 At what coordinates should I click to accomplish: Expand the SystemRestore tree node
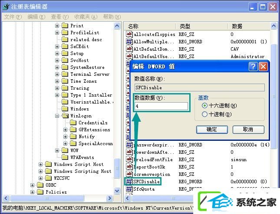point(57,67)
